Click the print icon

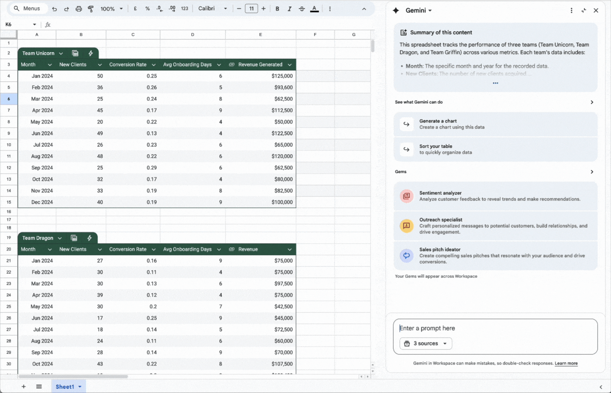(x=78, y=9)
